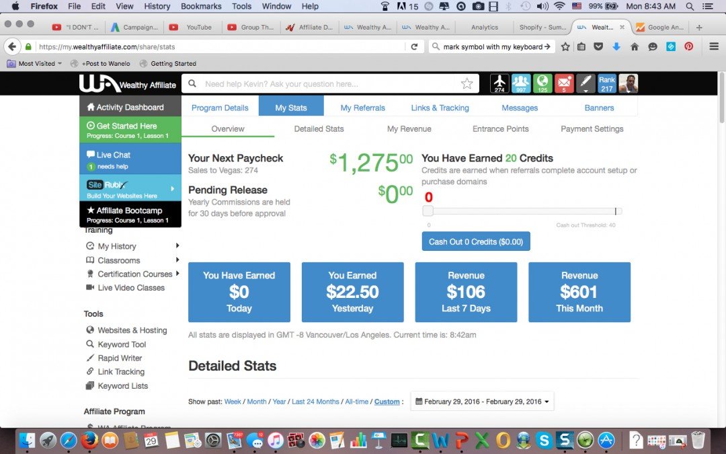Open the My Referrals tab
Image resolution: width=726 pixels, height=454 pixels.
point(362,108)
